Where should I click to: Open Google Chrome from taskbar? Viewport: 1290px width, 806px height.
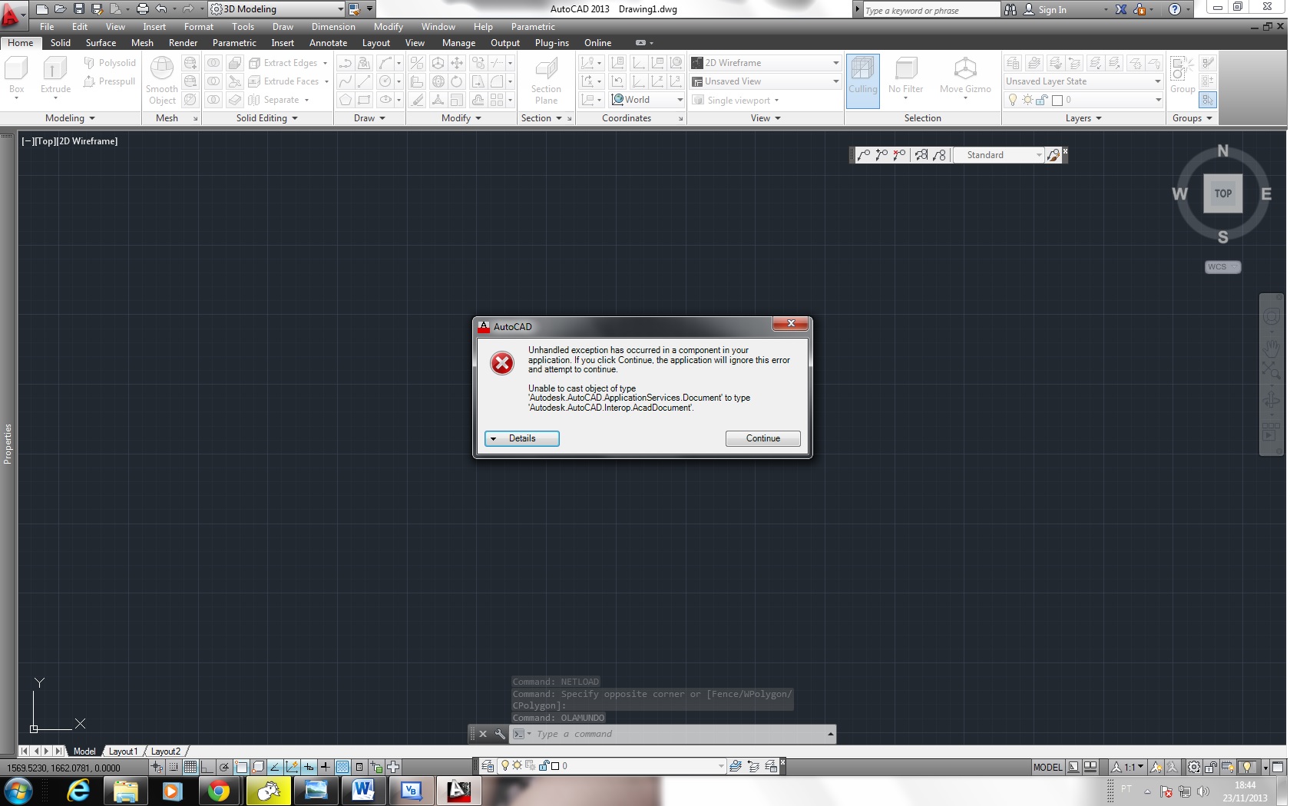pos(219,791)
